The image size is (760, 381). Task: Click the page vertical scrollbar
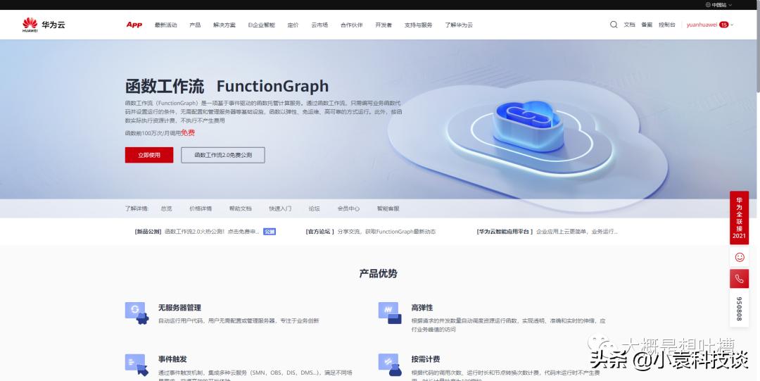[758, 51]
